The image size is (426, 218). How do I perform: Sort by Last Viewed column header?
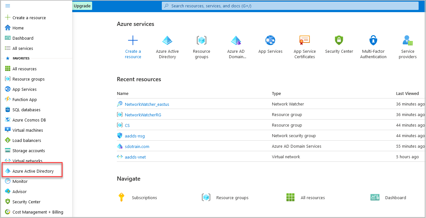tap(407, 94)
